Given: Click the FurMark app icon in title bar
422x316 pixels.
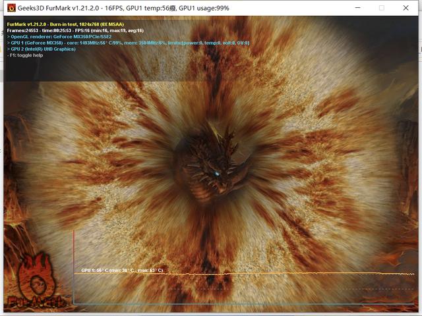Looking at the screenshot, I should click(x=11, y=8).
